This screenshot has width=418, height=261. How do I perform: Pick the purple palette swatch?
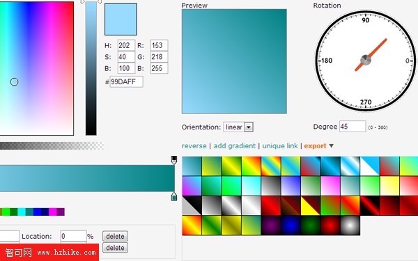pos(61,212)
